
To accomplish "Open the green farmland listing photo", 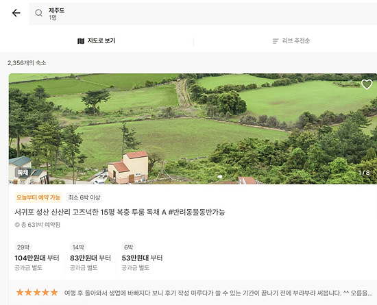I will (193, 129).
